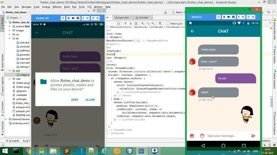Tap Android home circle on MotoG3
277x155 pixels.
(223, 146)
